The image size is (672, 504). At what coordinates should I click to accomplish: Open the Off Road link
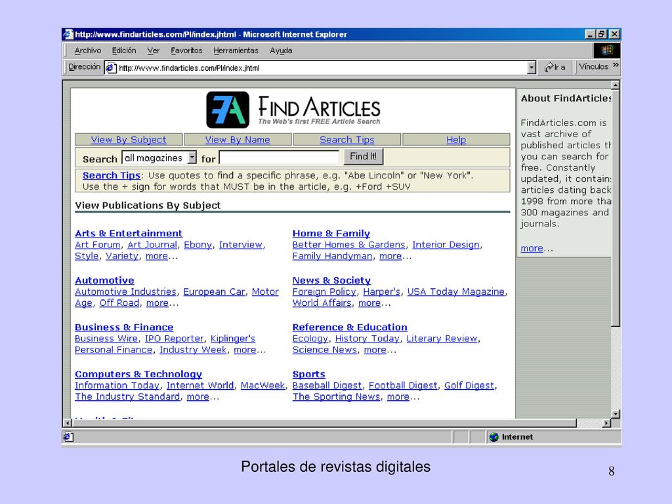(x=119, y=303)
